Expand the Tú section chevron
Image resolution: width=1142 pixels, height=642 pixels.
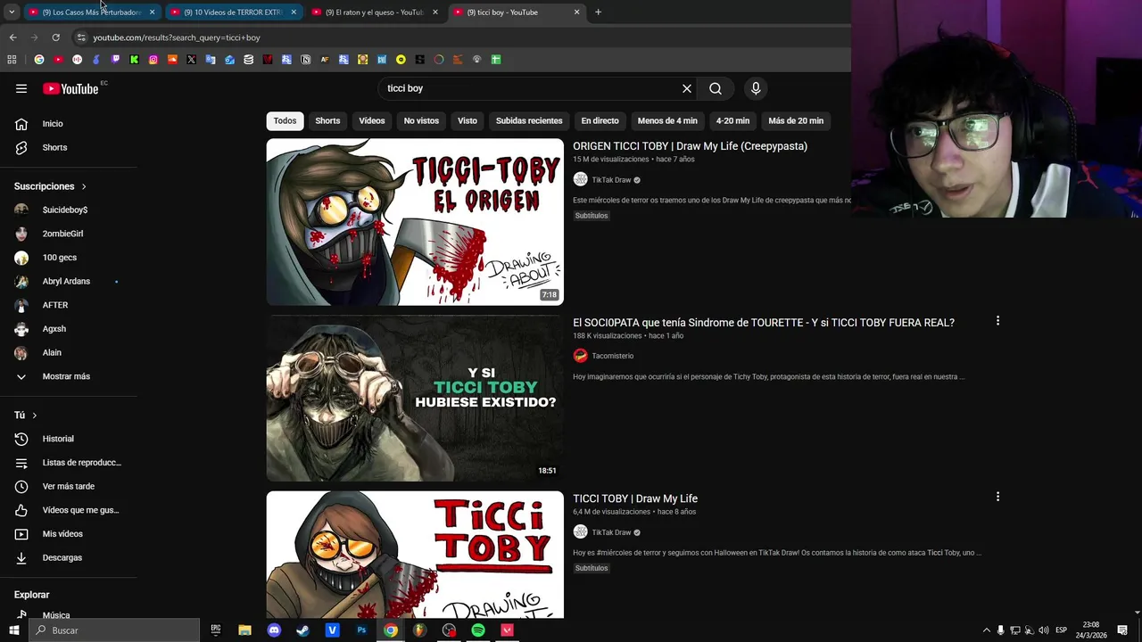tap(35, 416)
